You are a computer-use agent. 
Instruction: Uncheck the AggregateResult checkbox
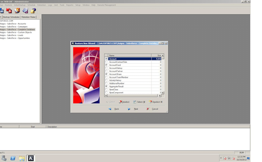pyautogui.click(x=106, y=86)
